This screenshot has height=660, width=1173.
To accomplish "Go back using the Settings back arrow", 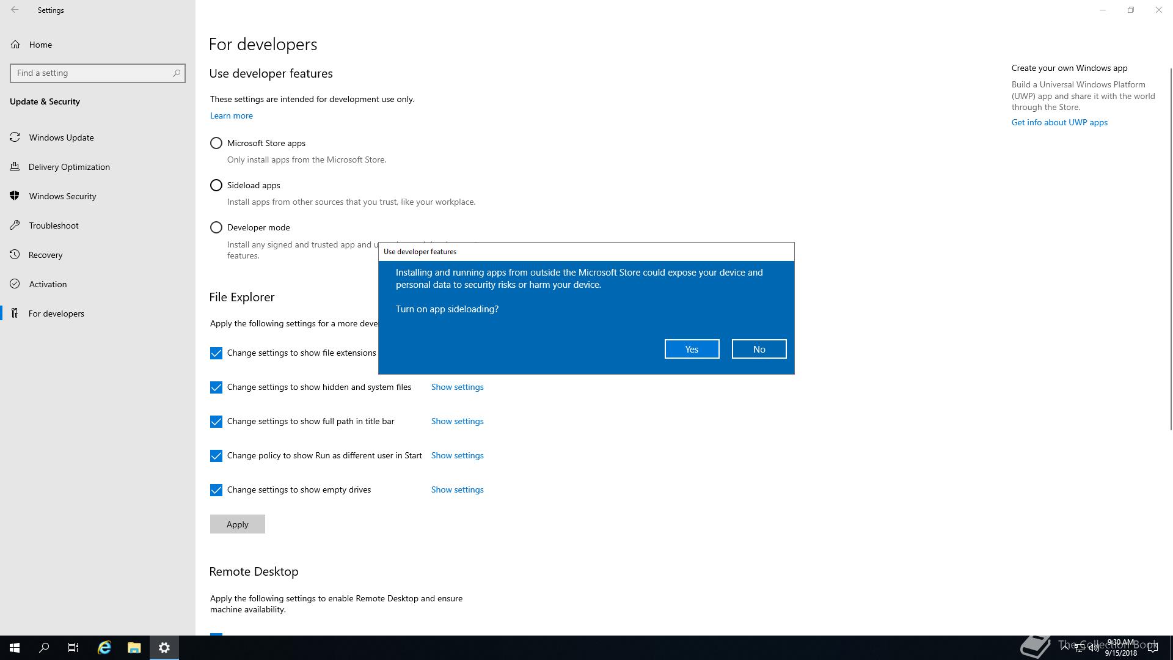I will tap(15, 10).
